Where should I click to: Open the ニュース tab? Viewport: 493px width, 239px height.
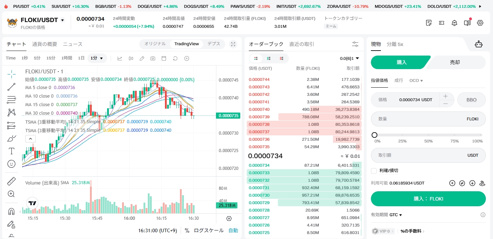[x=73, y=44]
